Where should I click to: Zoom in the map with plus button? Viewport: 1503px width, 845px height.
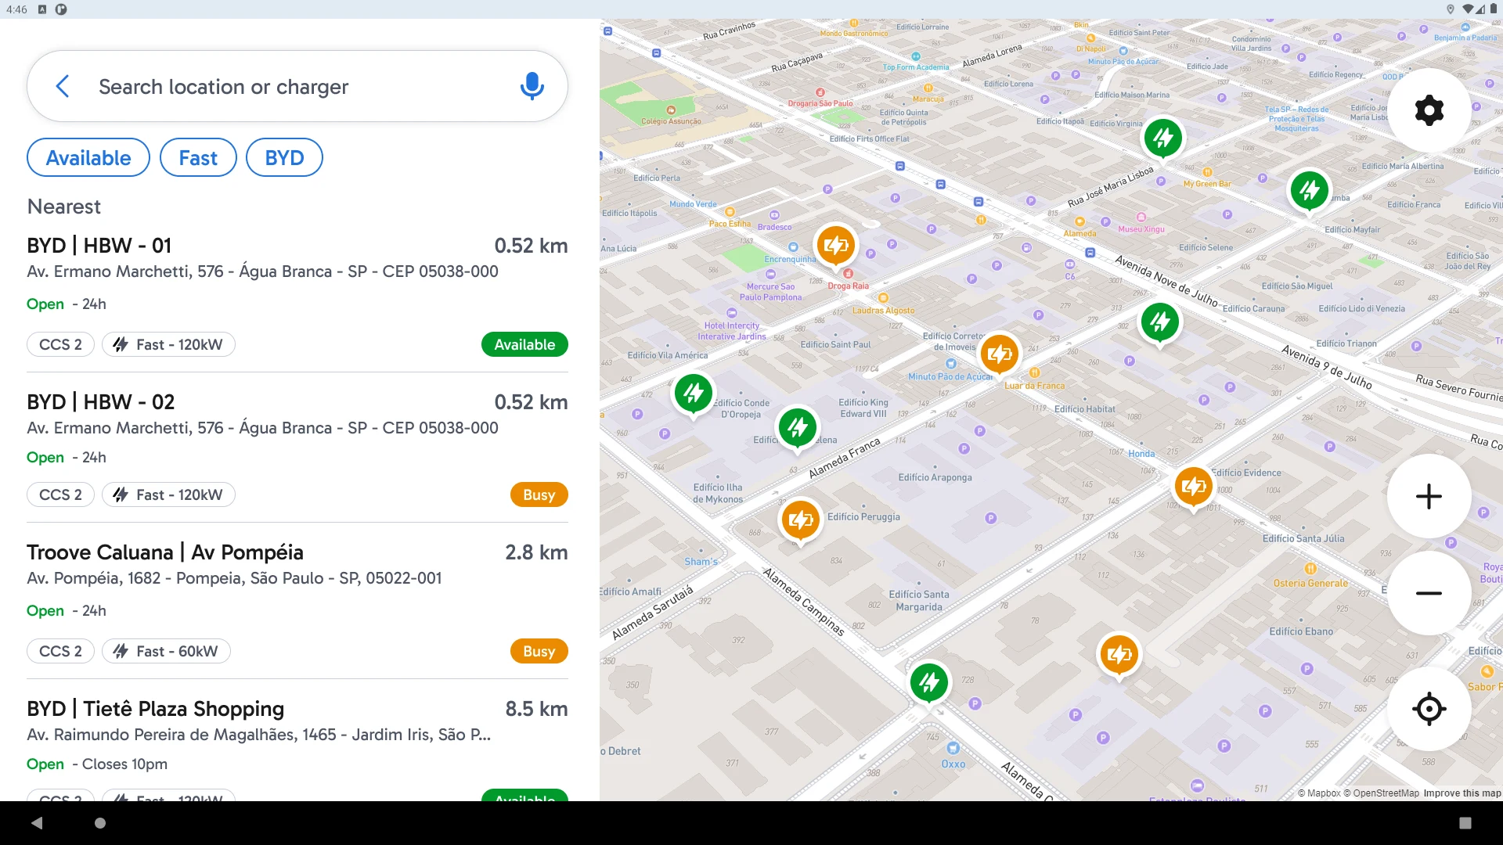pyautogui.click(x=1429, y=496)
